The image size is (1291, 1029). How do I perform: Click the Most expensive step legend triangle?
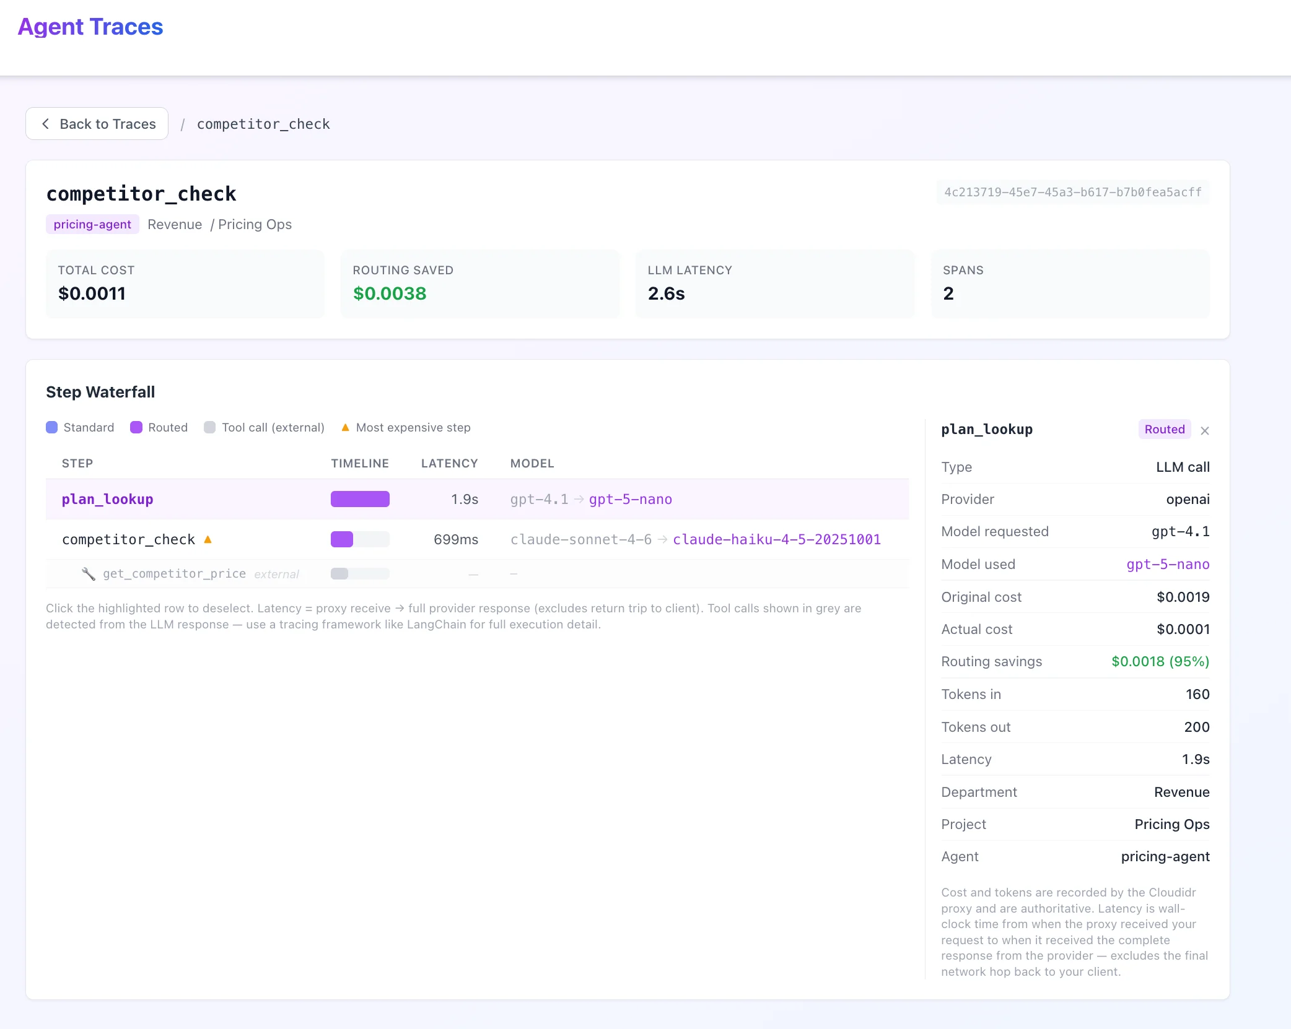346,427
